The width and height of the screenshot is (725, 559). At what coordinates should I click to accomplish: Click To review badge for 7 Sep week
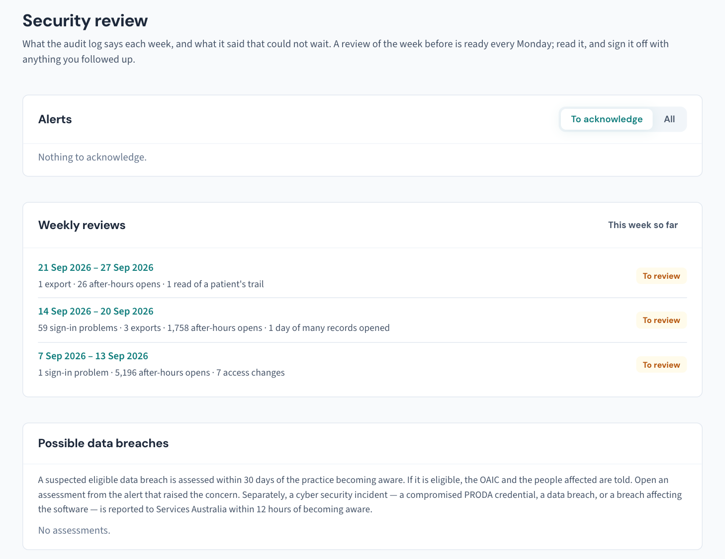tap(661, 365)
